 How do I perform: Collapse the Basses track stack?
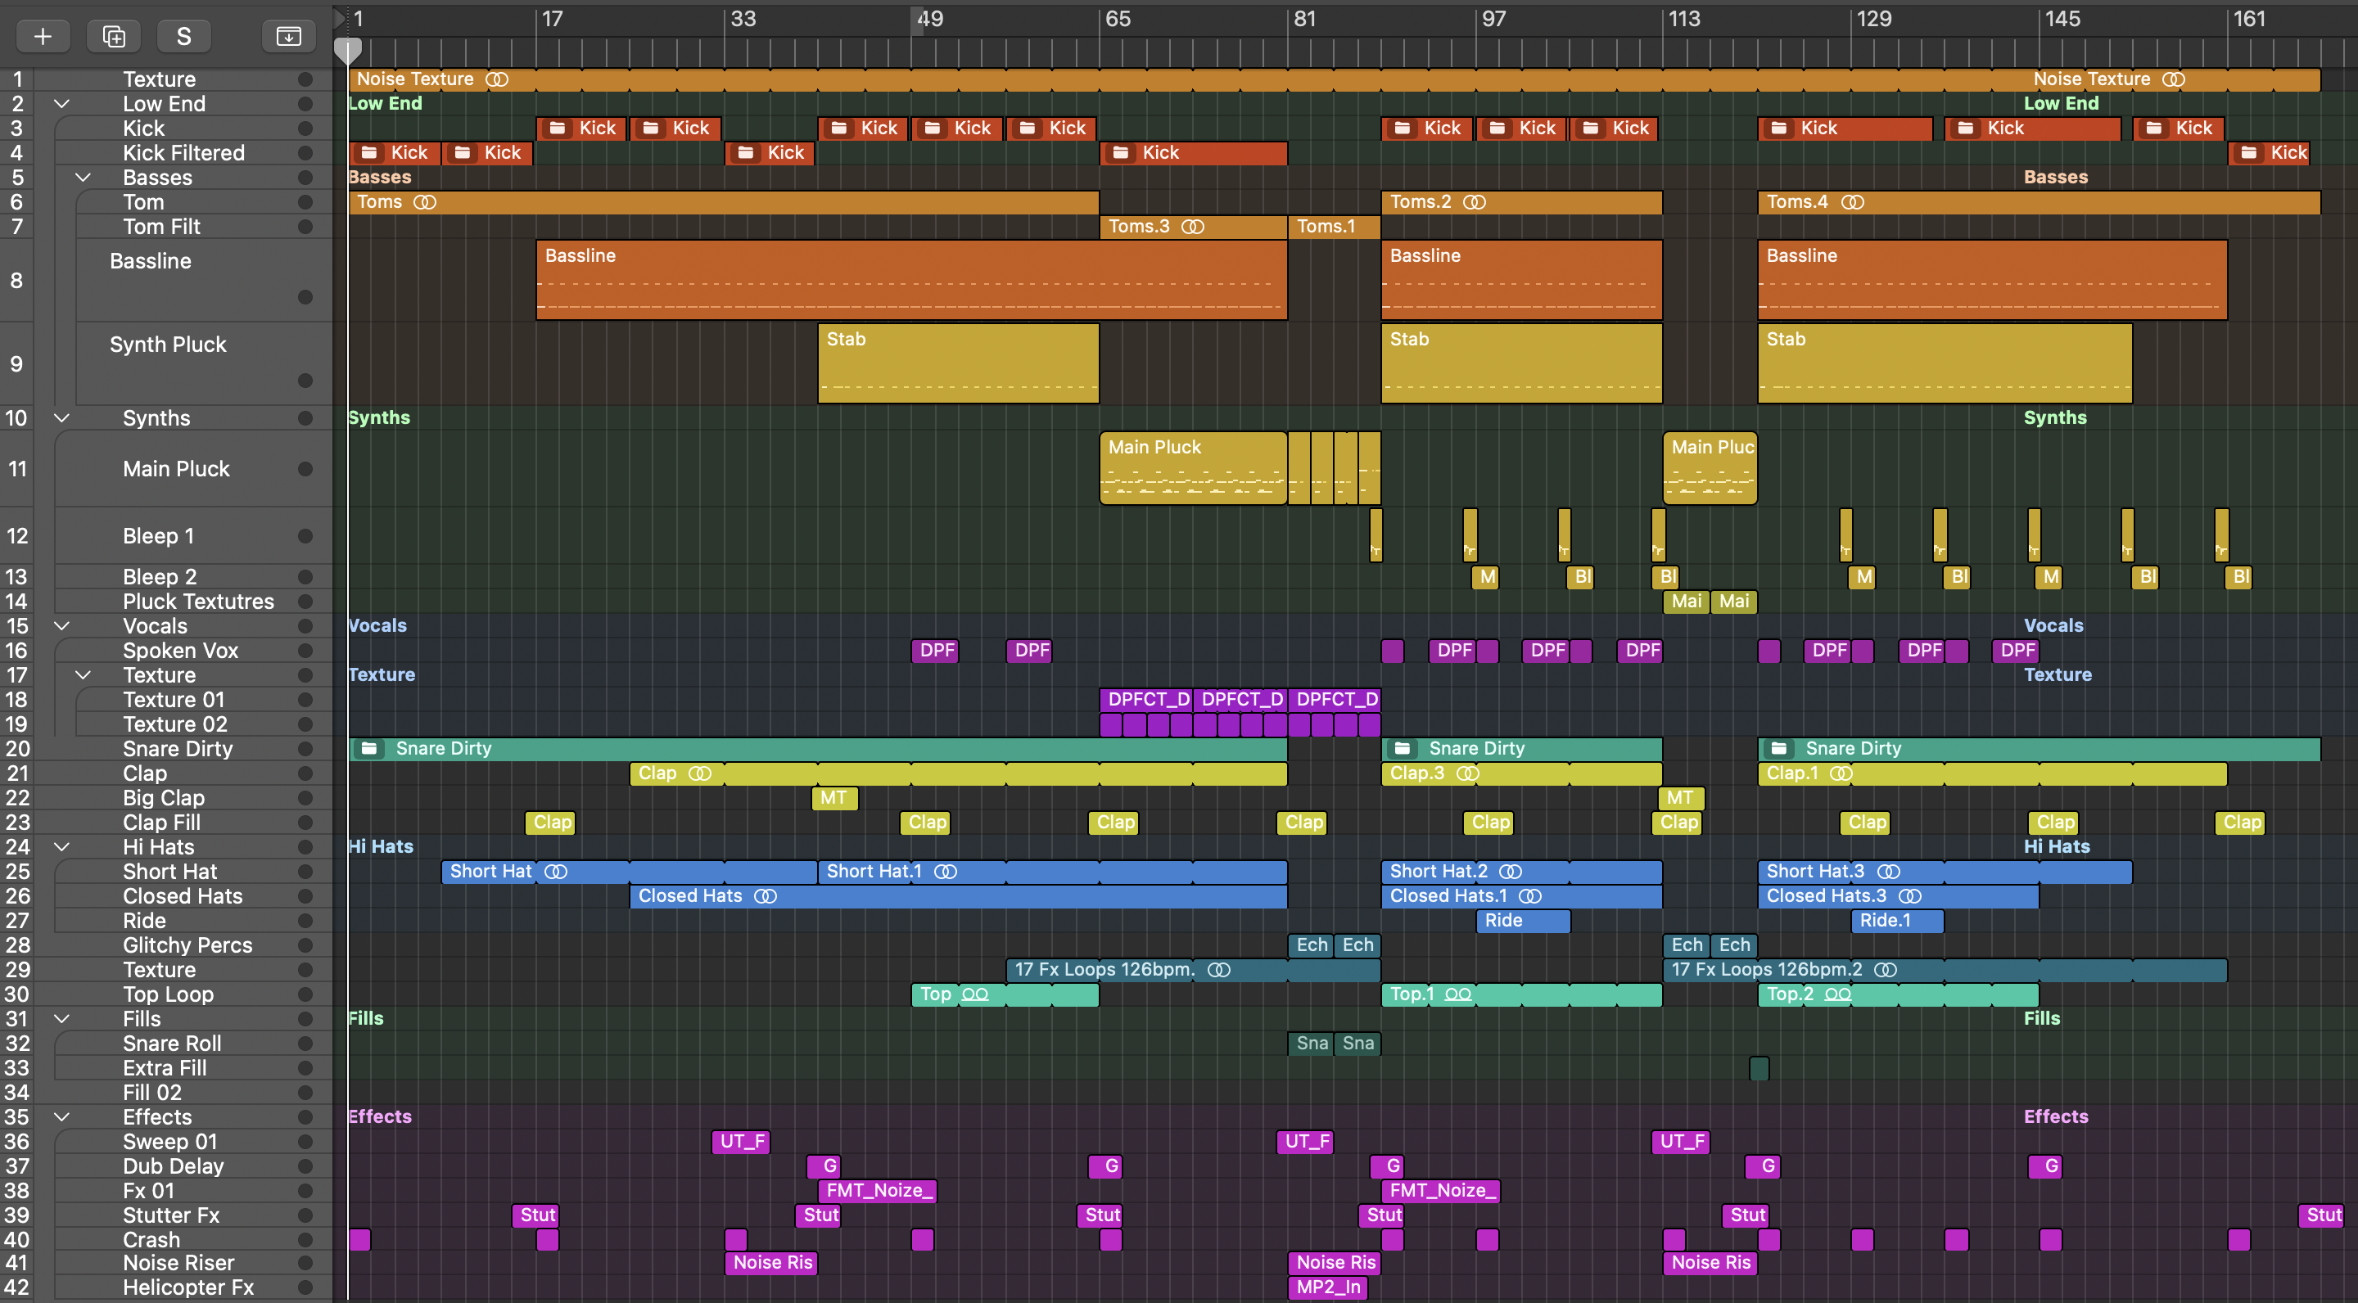[x=84, y=178]
